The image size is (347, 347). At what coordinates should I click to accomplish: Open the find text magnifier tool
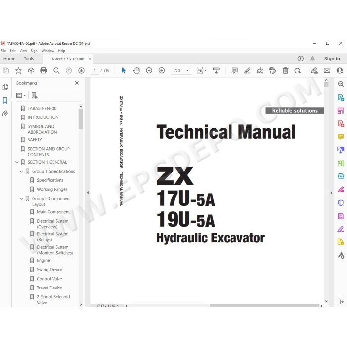coord(56,70)
